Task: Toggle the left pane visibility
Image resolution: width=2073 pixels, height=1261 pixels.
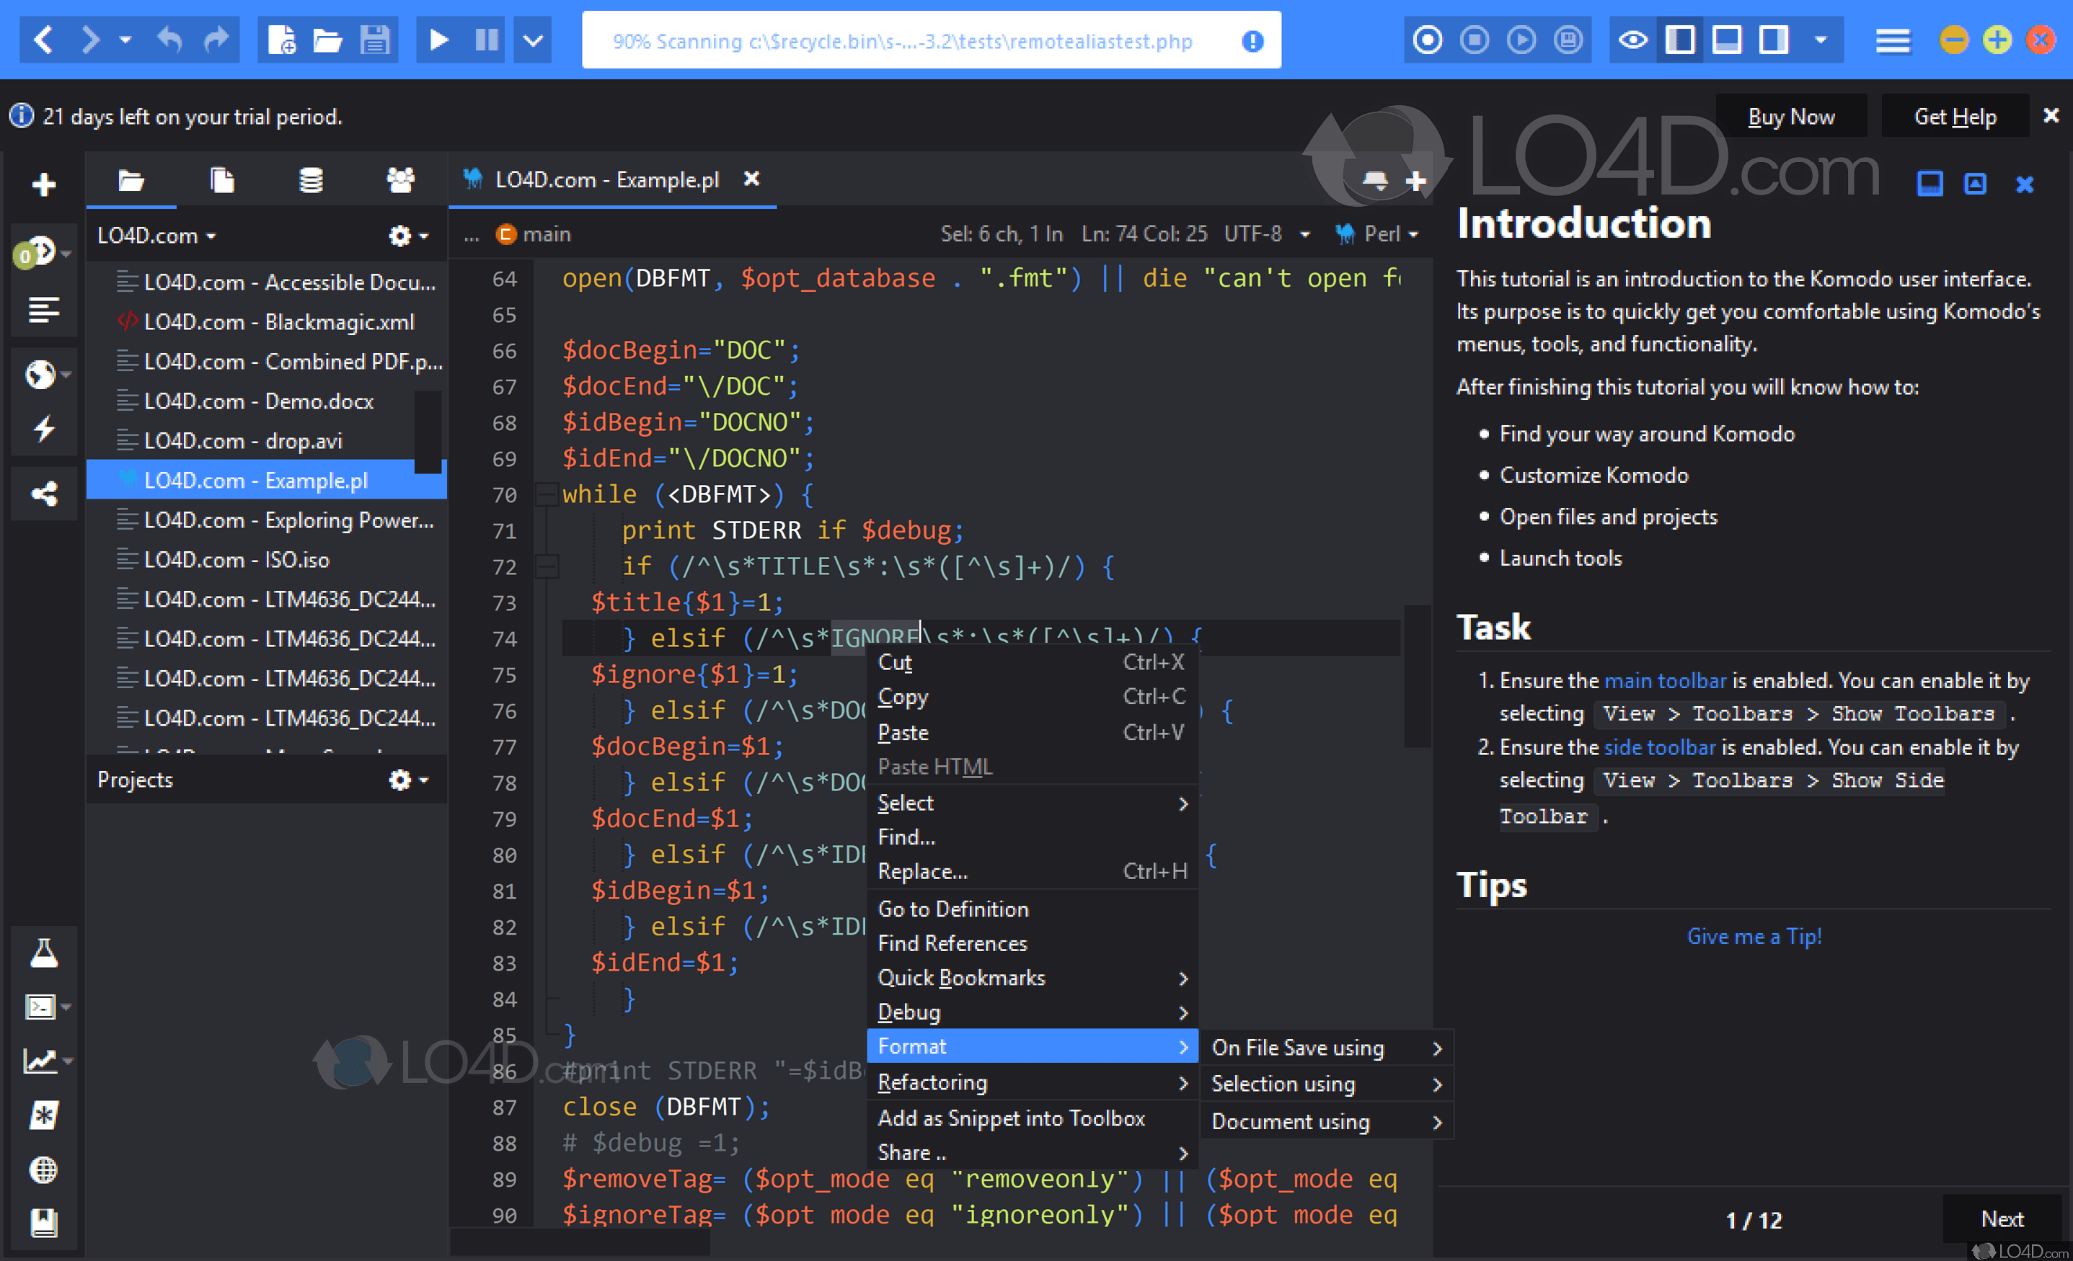Action: click(1680, 40)
